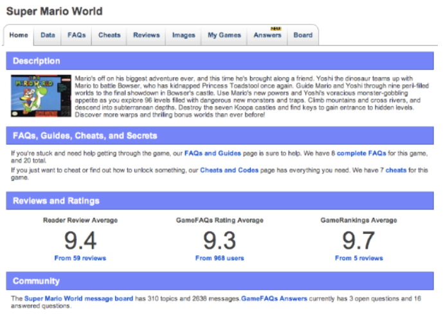Switch to the Data tab

(48, 35)
